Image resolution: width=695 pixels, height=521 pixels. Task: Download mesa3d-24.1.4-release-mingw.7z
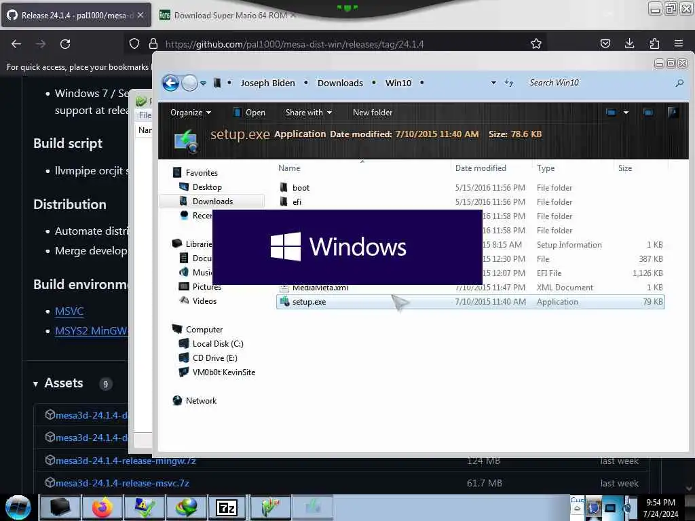[x=126, y=461]
